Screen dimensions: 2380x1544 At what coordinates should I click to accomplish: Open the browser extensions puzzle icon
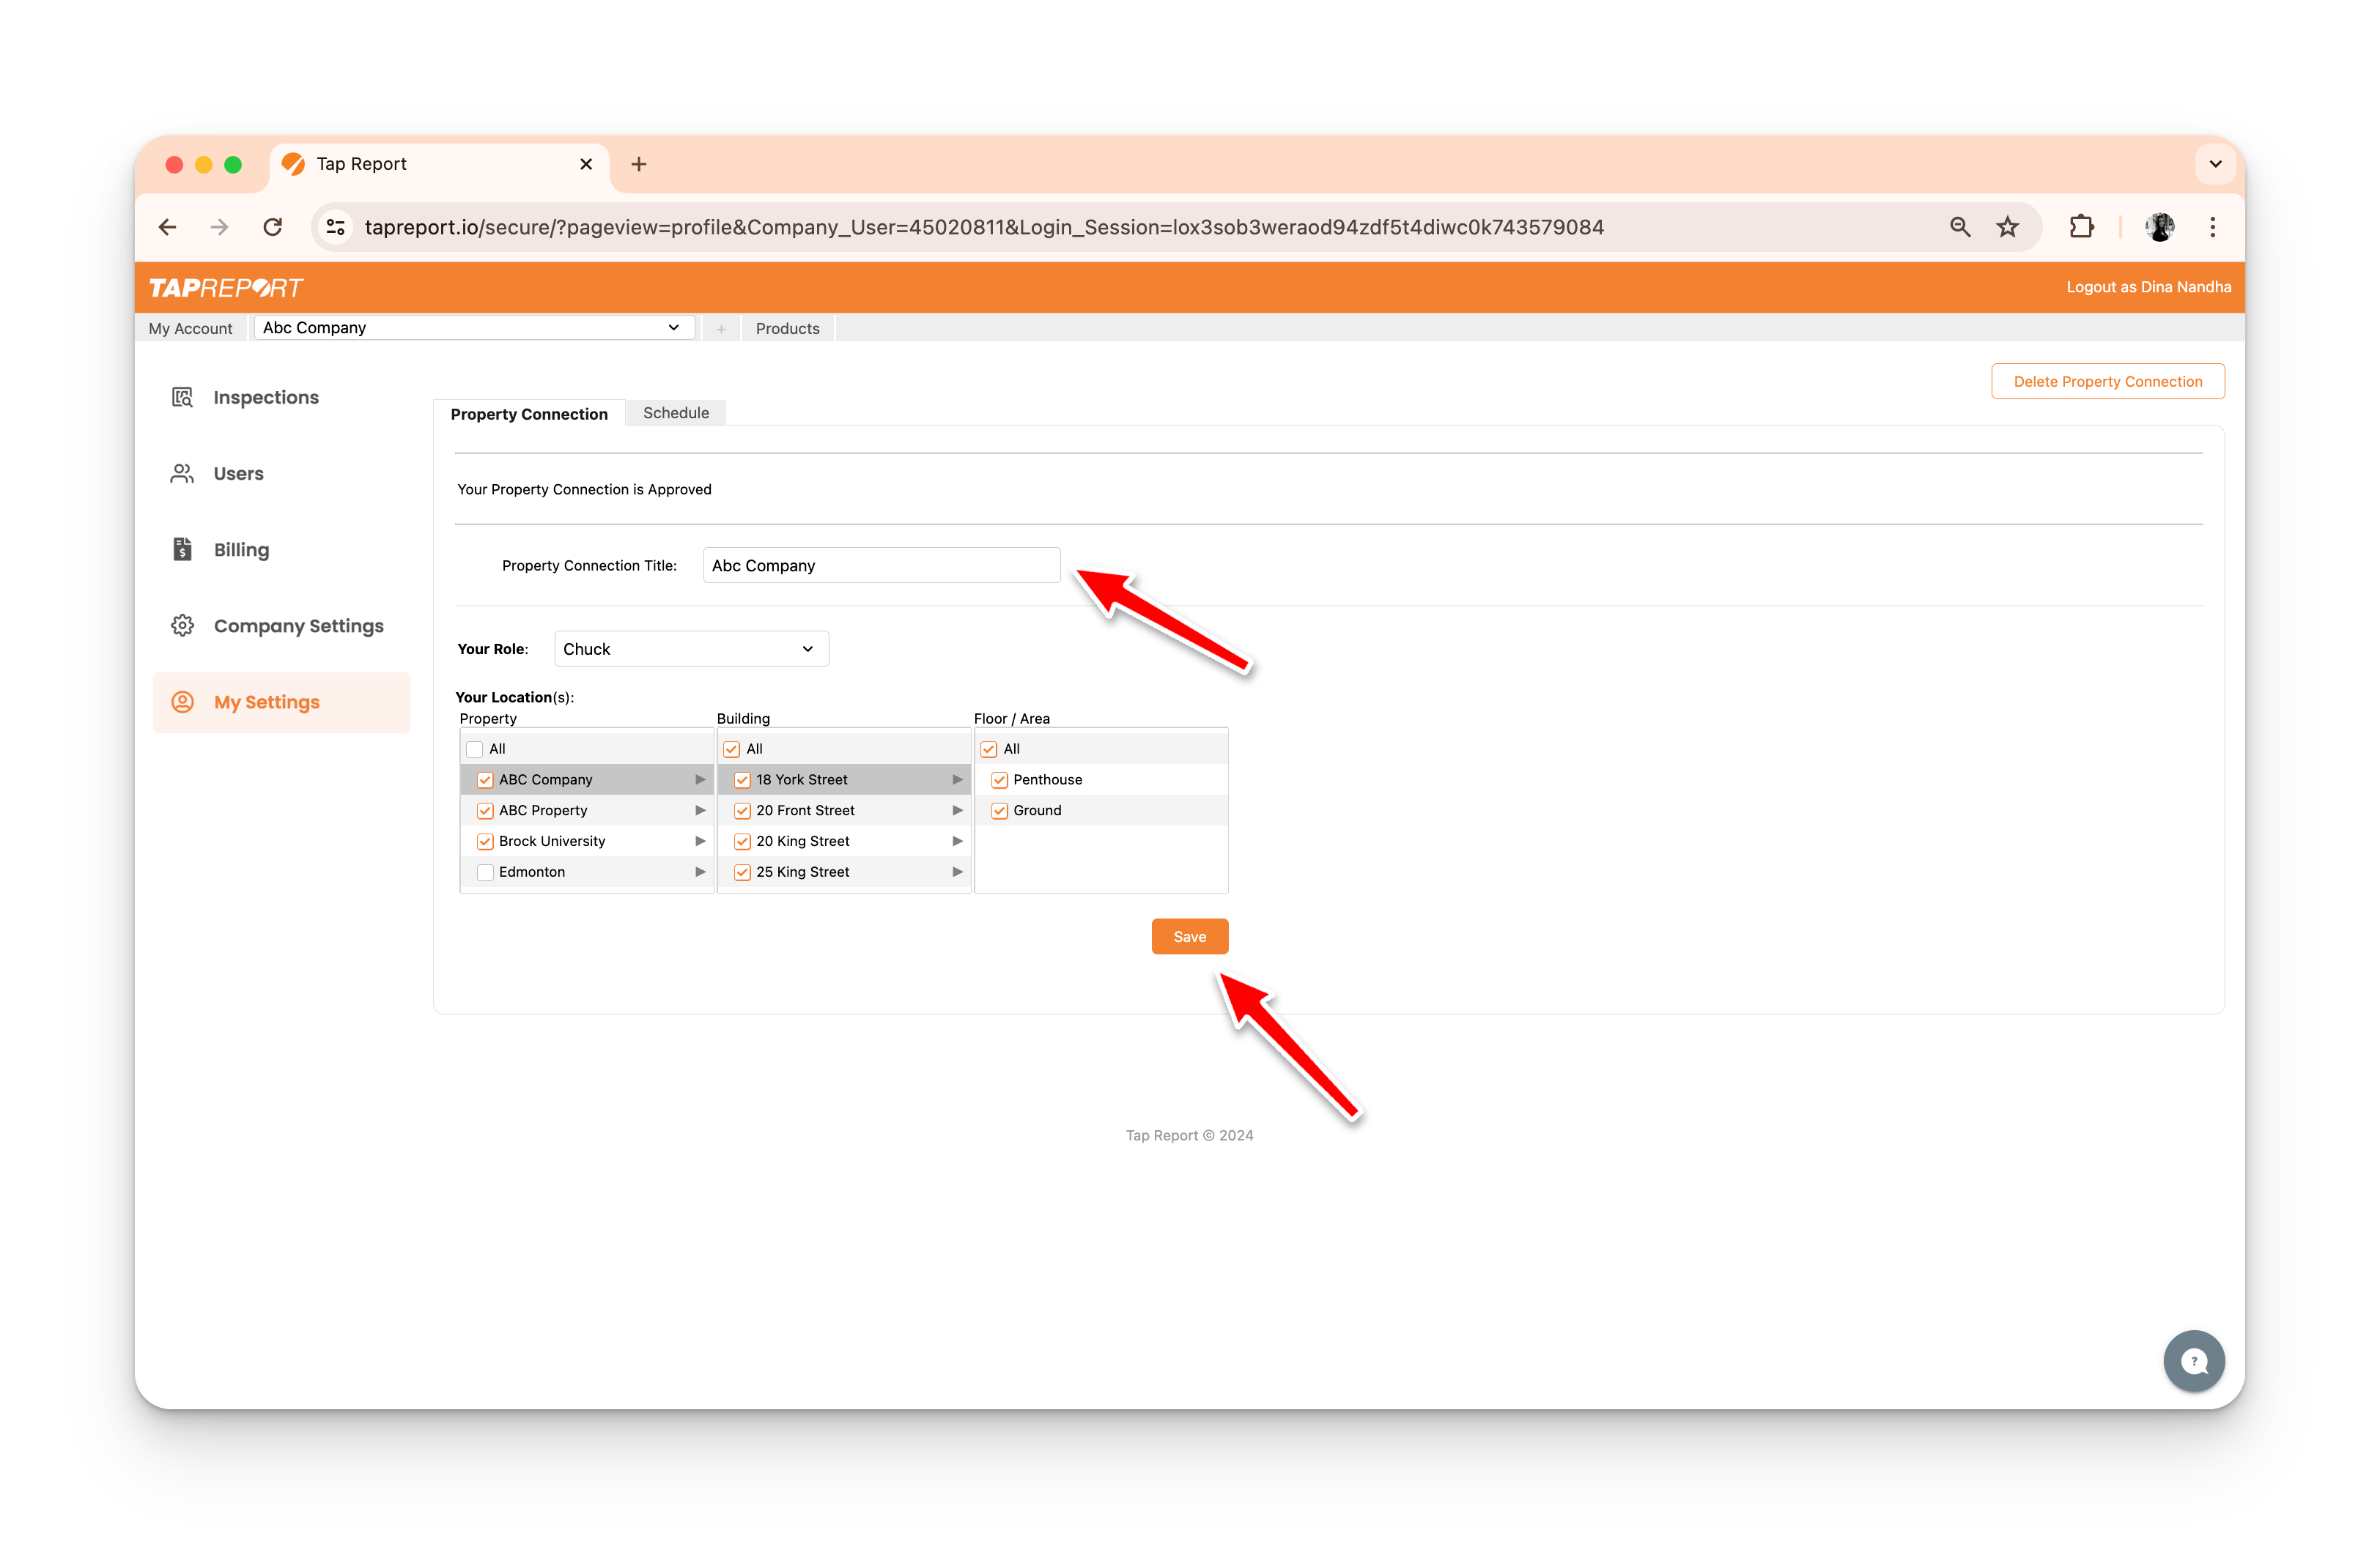[2081, 228]
